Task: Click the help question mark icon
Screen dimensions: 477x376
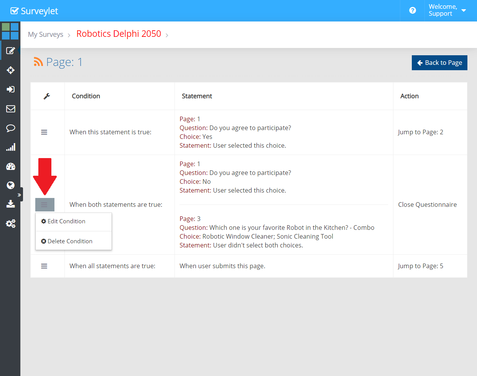Action: tap(413, 10)
